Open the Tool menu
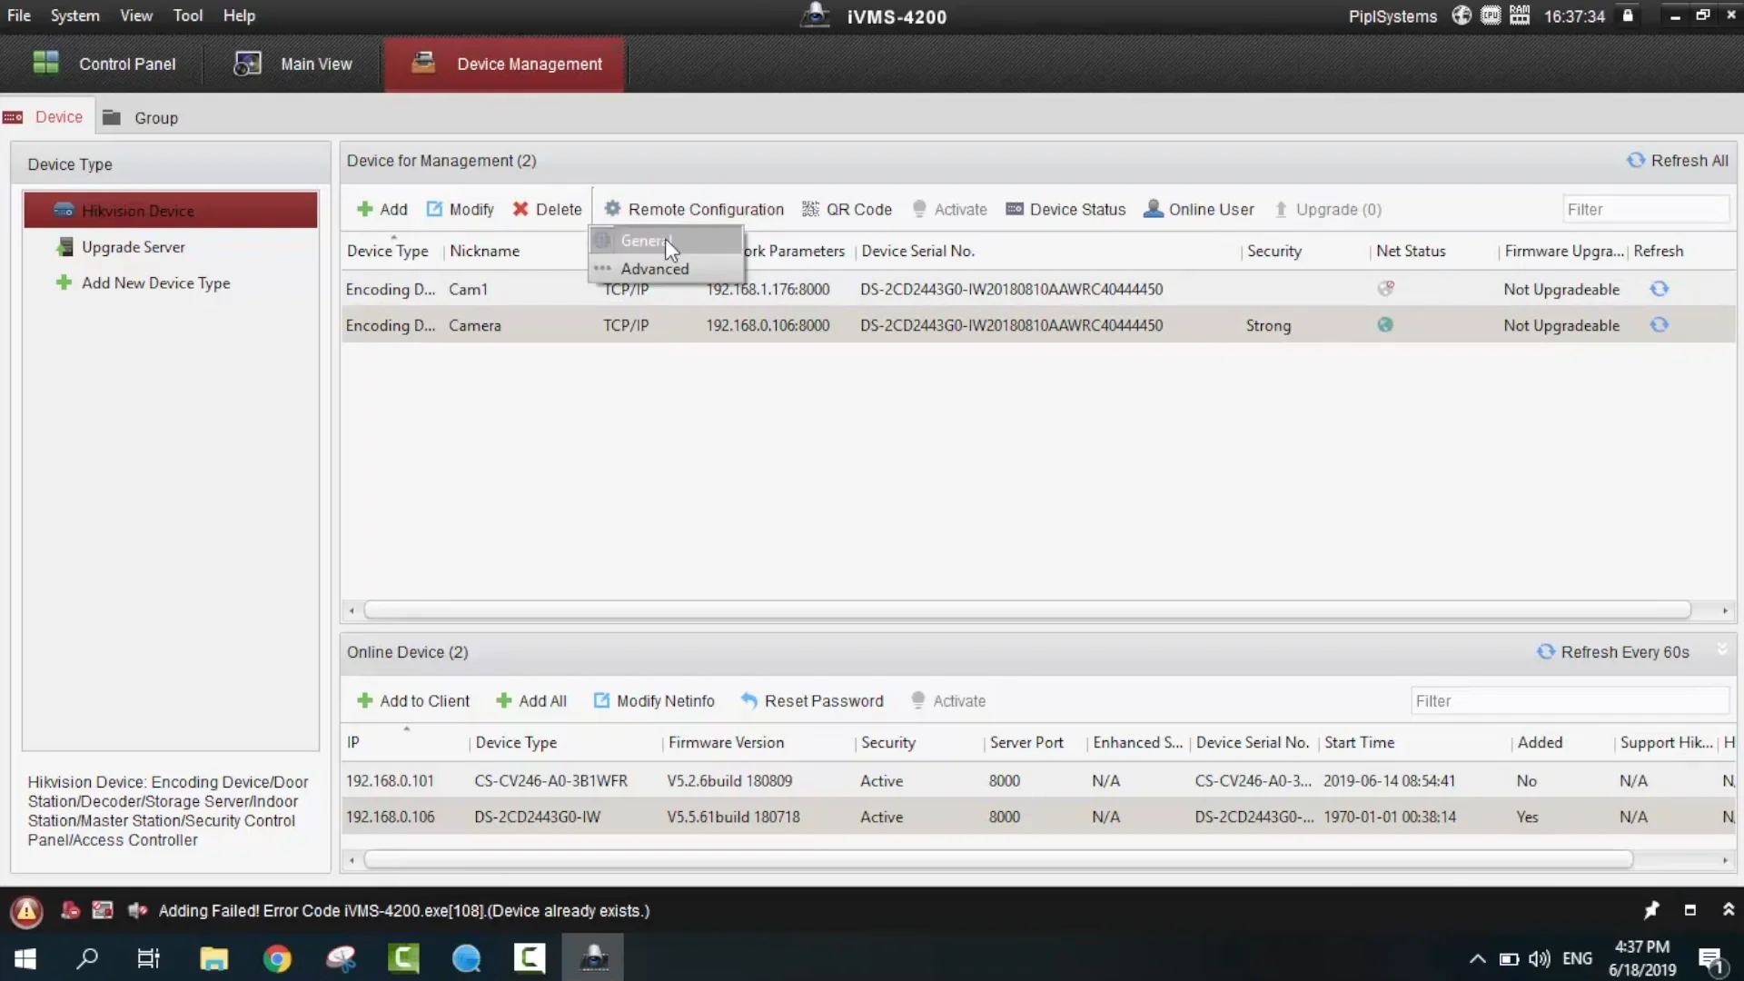The width and height of the screenshot is (1744, 981). pos(188,15)
